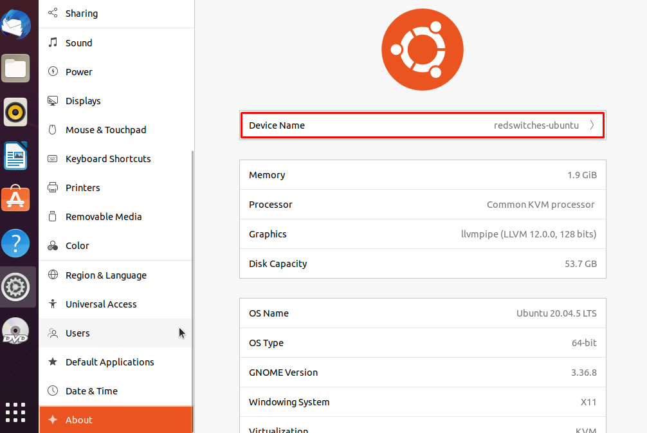Select Removable Media settings
This screenshot has height=433, width=647.
116,216
